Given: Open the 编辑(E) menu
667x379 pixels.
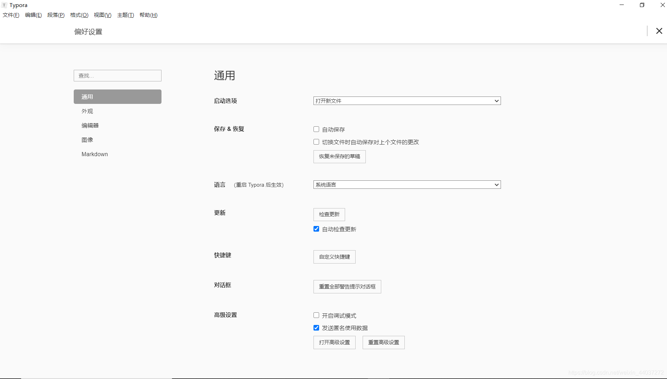Looking at the screenshot, I should [x=33, y=15].
